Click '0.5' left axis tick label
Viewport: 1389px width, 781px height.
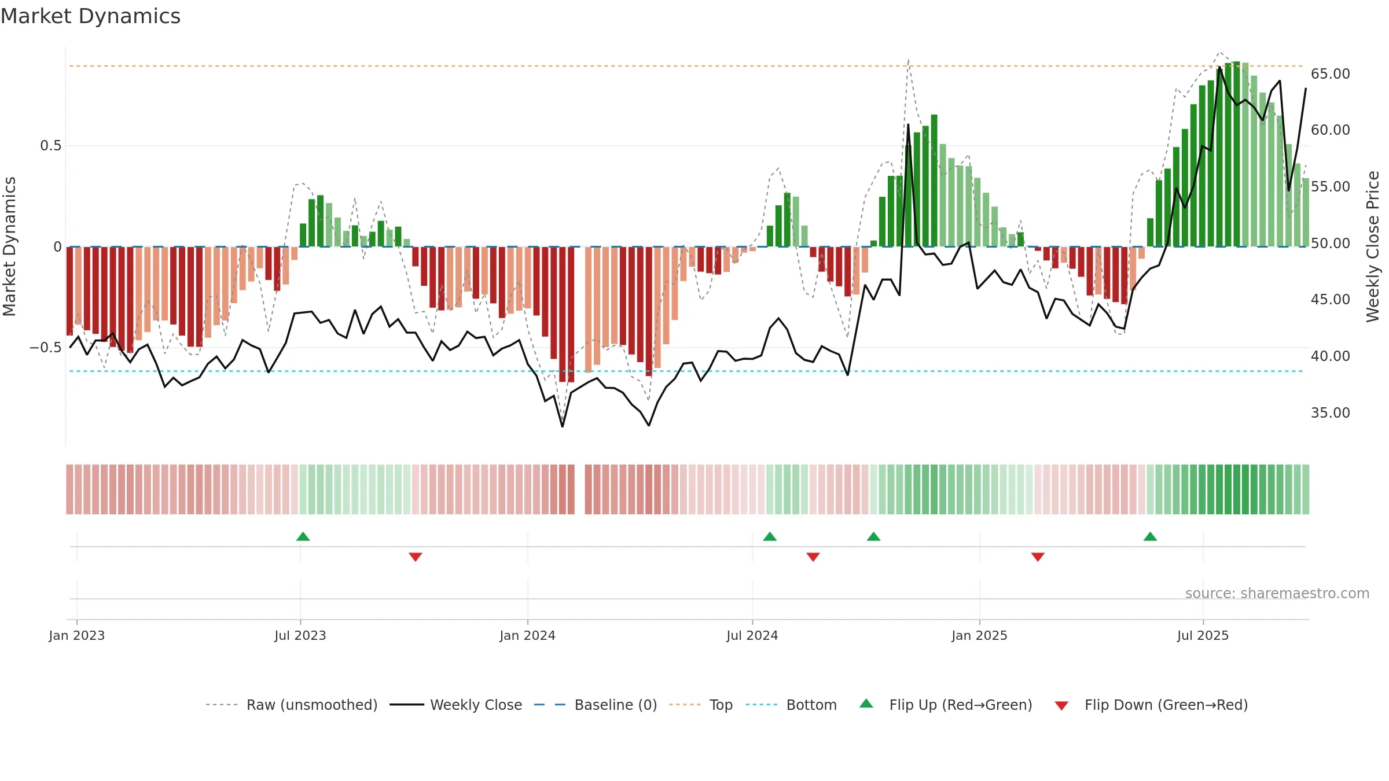tap(50, 146)
